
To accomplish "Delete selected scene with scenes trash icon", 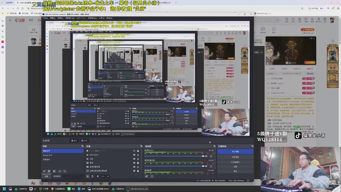I will click(49, 171).
